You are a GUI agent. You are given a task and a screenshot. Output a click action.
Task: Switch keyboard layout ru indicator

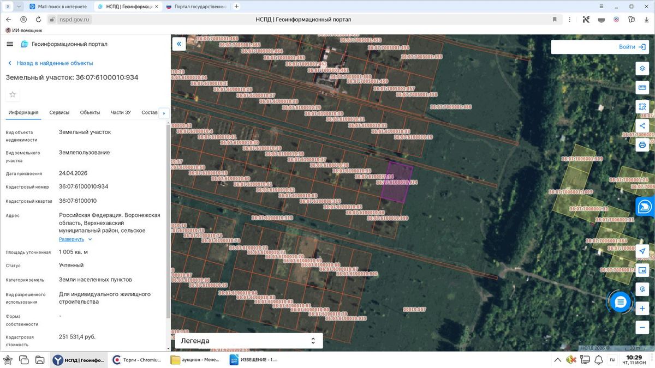(612, 360)
